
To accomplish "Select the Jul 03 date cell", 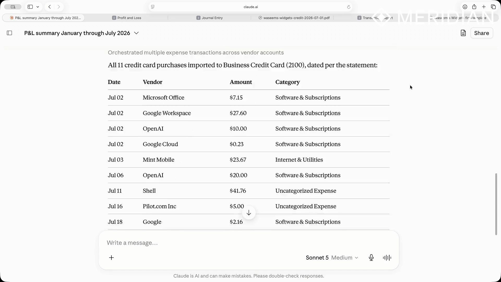I will tap(116, 160).
